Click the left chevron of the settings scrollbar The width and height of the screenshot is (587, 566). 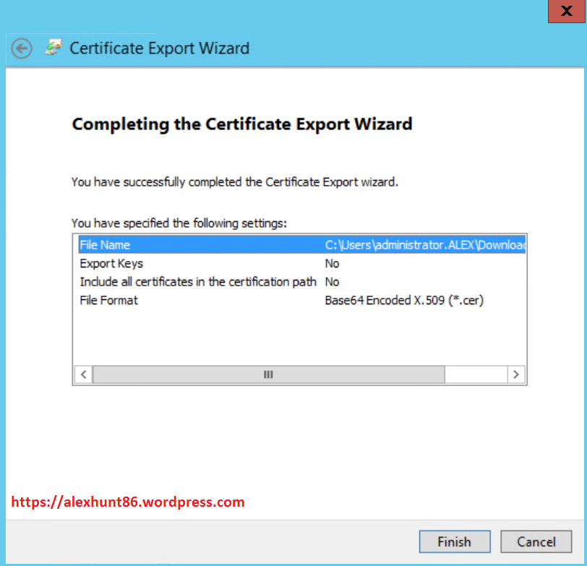83,374
